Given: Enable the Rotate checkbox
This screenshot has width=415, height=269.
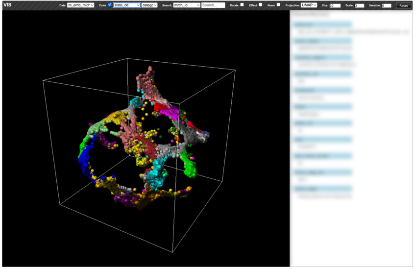Looking at the screenshot, I should pyautogui.click(x=242, y=5).
